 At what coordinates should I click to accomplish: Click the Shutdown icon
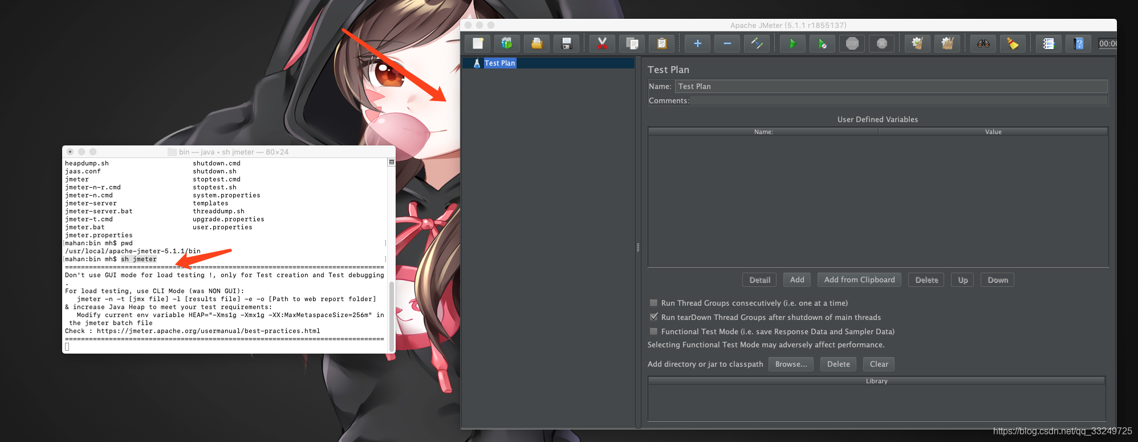coord(881,43)
